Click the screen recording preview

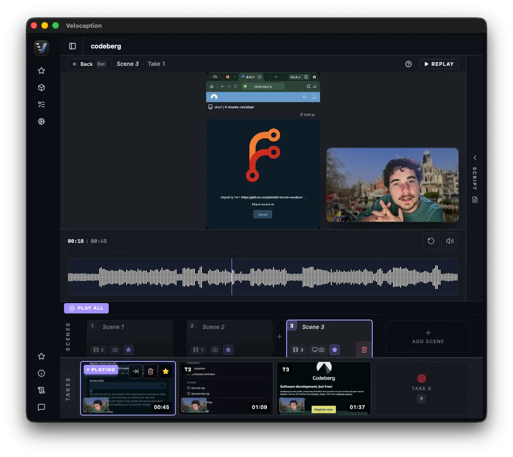coord(263,151)
